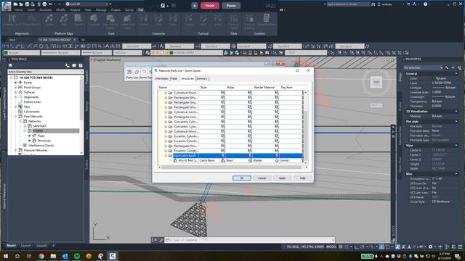465x261 pixels.
Task: Click the Pause recording button
Action: tap(231, 6)
